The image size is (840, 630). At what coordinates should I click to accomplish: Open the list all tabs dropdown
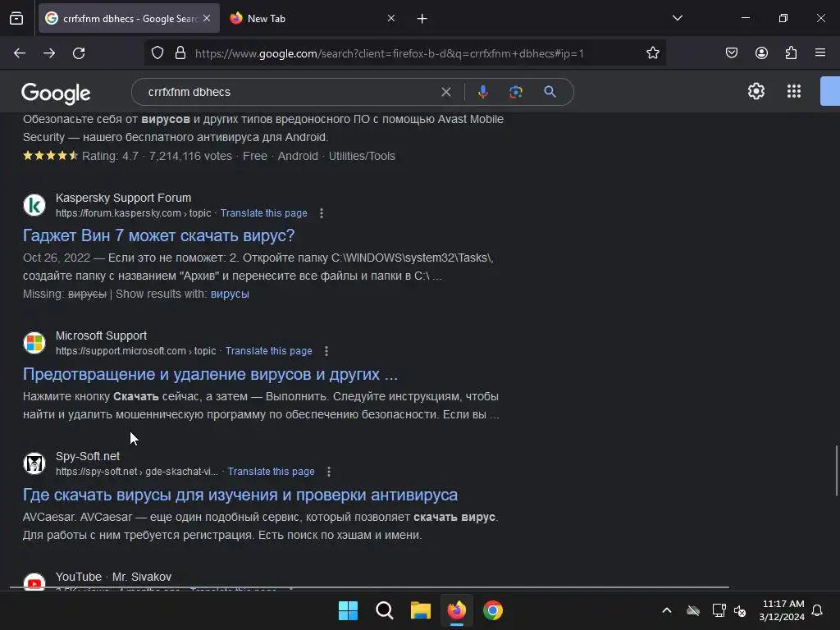pyautogui.click(x=677, y=18)
